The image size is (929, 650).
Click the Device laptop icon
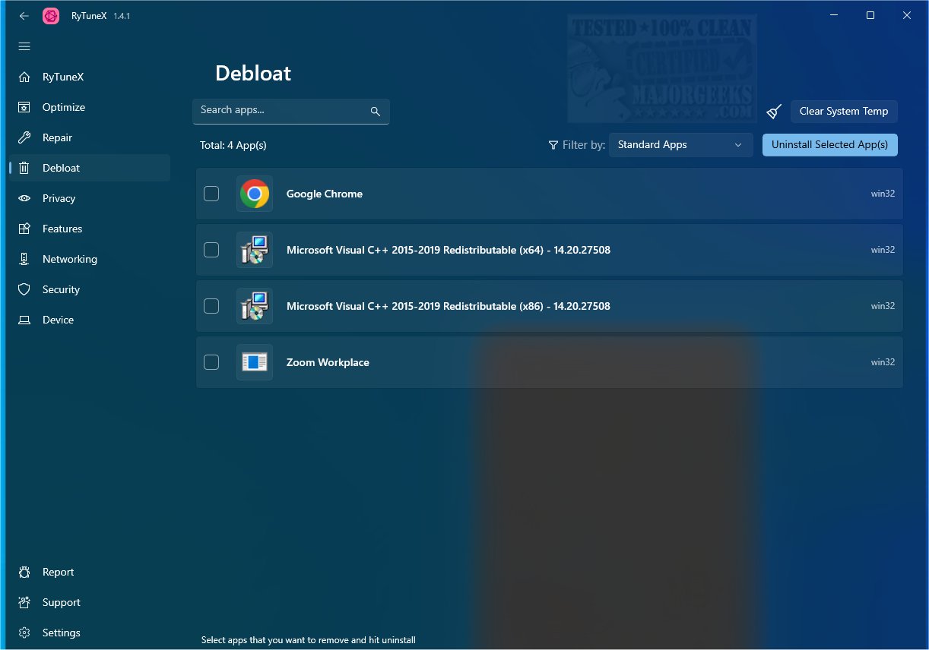(24, 320)
